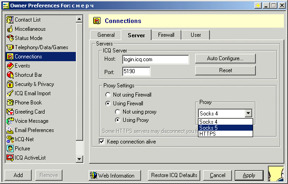Viewport: 288px width, 184px height.
Task: Click the Apply button
Action: pyautogui.click(x=249, y=175)
